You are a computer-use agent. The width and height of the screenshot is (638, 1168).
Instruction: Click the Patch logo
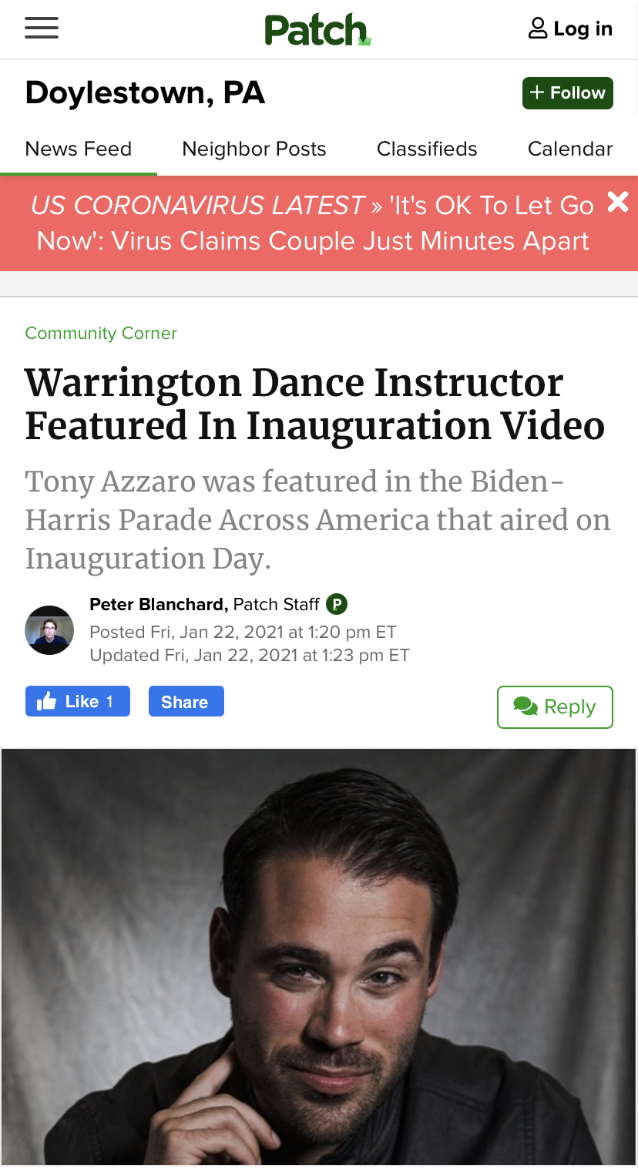pyautogui.click(x=318, y=30)
